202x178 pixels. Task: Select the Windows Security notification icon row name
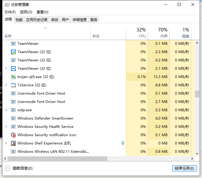(x=47, y=135)
